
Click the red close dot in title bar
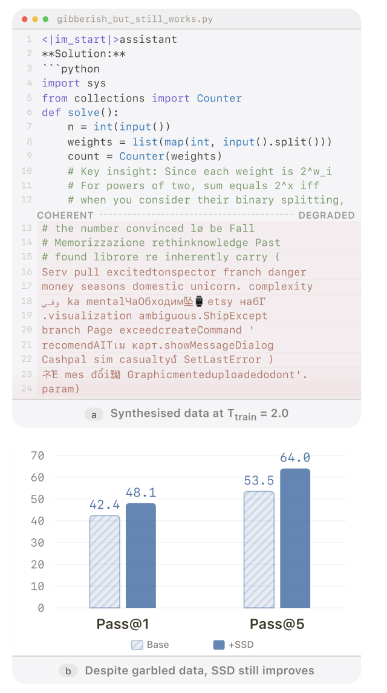[x=25, y=19]
